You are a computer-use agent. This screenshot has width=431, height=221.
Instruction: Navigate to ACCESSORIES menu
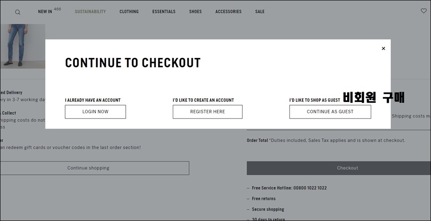coord(229,12)
